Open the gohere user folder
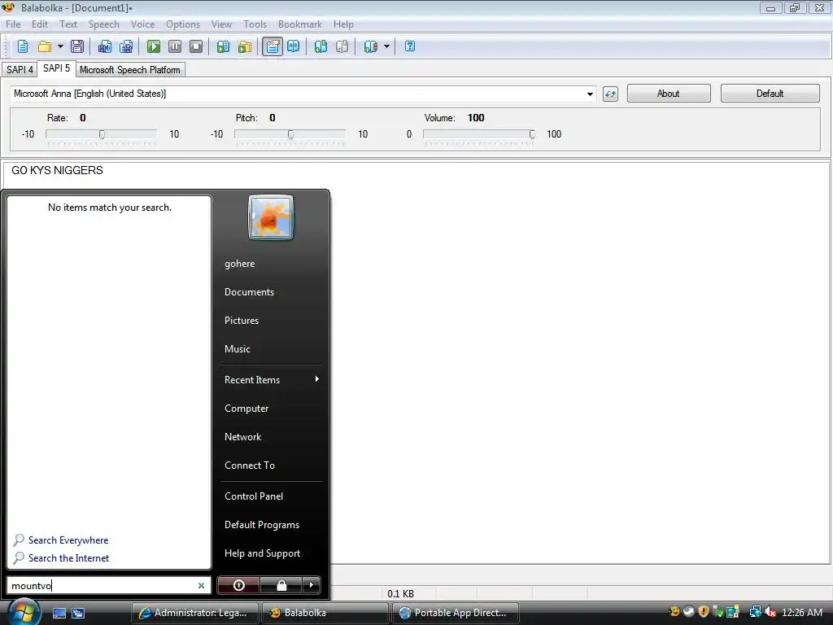The image size is (833, 625). click(x=240, y=264)
